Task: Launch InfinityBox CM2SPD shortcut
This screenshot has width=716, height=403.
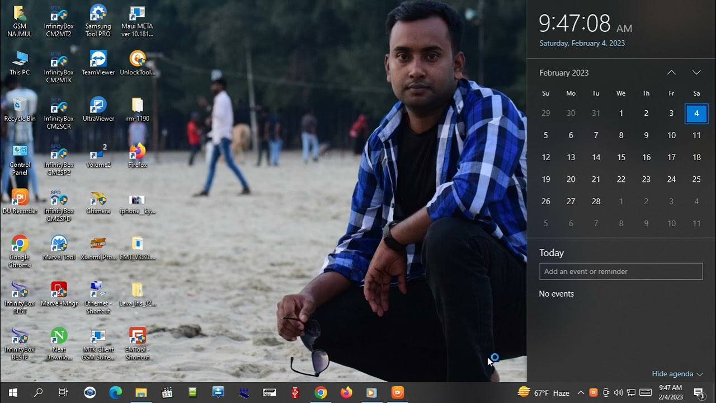Action: click(x=59, y=206)
